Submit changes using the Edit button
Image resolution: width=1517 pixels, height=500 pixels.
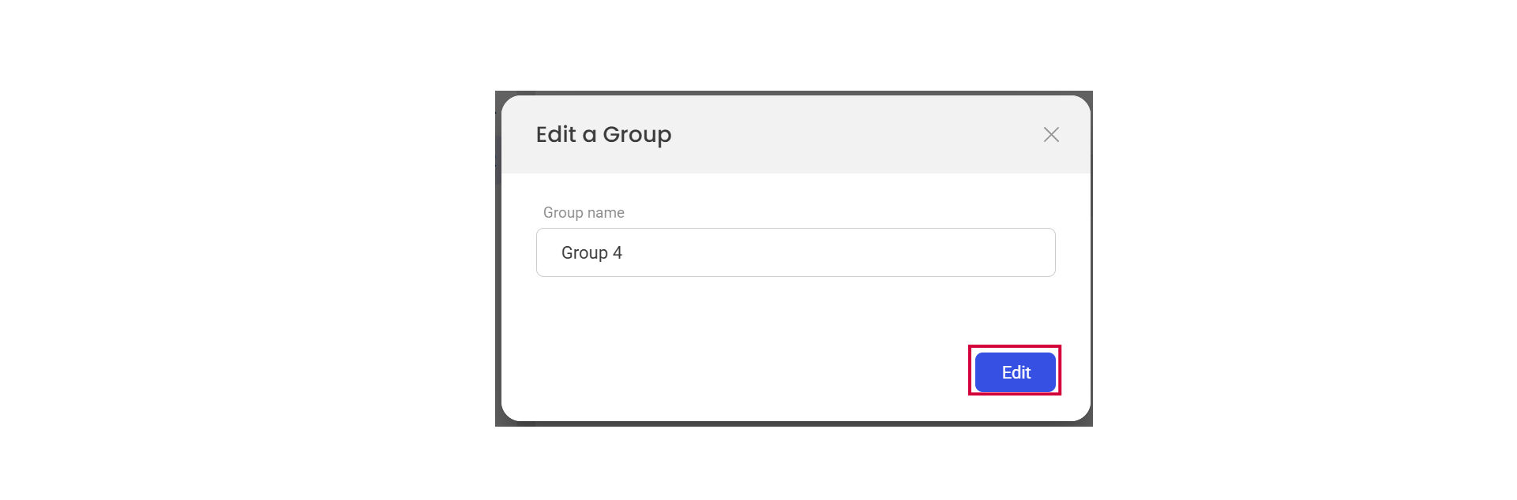[1015, 372]
